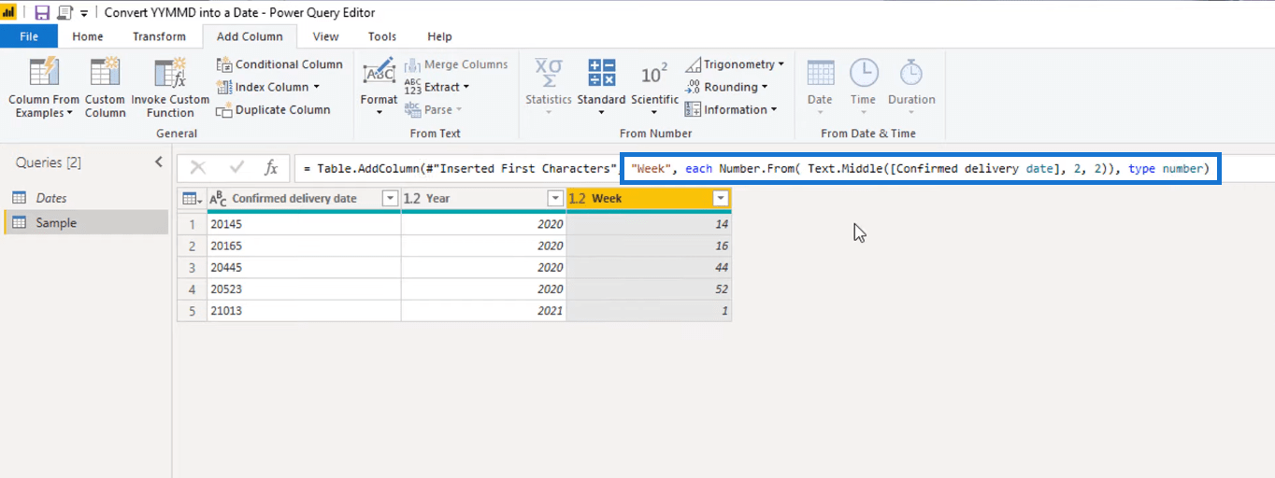
Task: Expand the Extract dropdown
Action: click(466, 87)
